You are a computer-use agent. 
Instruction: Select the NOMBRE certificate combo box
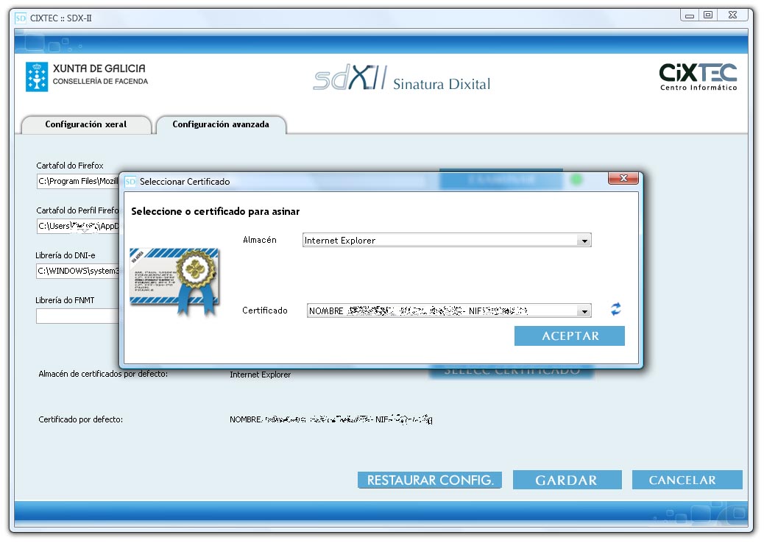pyautogui.click(x=449, y=310)
